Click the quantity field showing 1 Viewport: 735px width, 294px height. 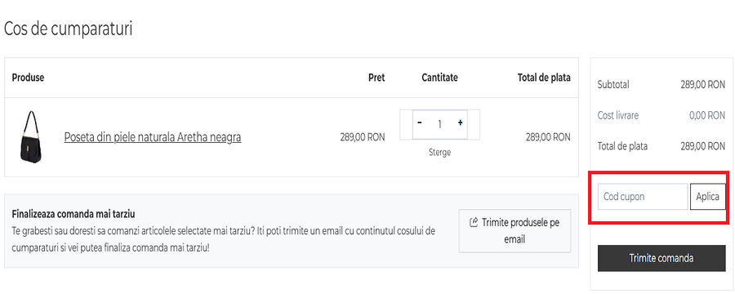click(439, 124)
